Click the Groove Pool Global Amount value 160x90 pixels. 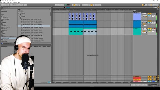click(x=49, y=82)
